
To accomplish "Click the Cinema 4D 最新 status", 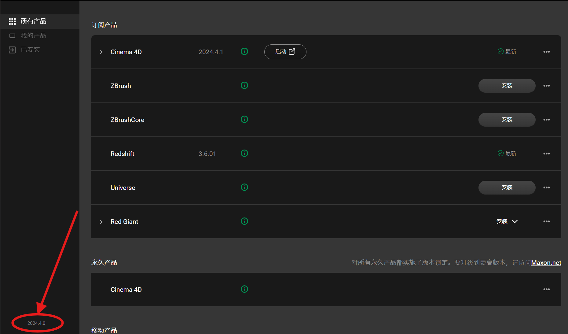I will click(x=507, y=51).
